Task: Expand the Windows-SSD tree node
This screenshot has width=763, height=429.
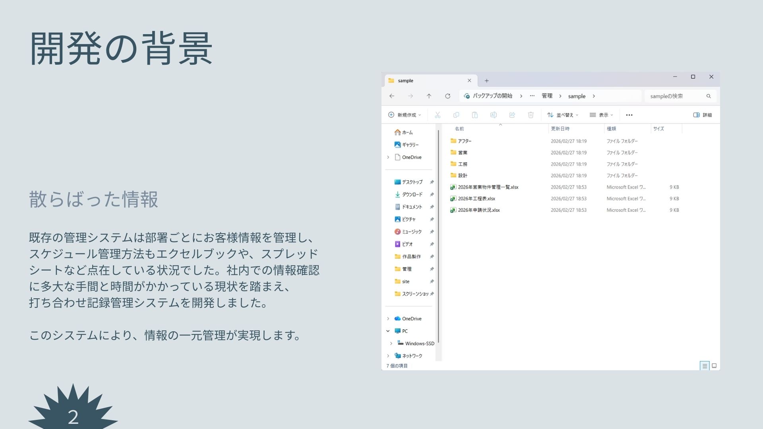Action: click(391, 344)
